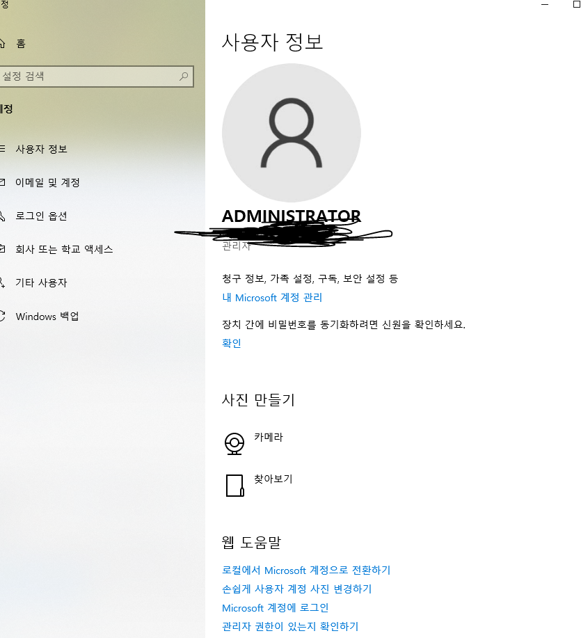The image size is (581, 638).
Task: Open 이메일 및 계정 settings page
Action: 47,182
